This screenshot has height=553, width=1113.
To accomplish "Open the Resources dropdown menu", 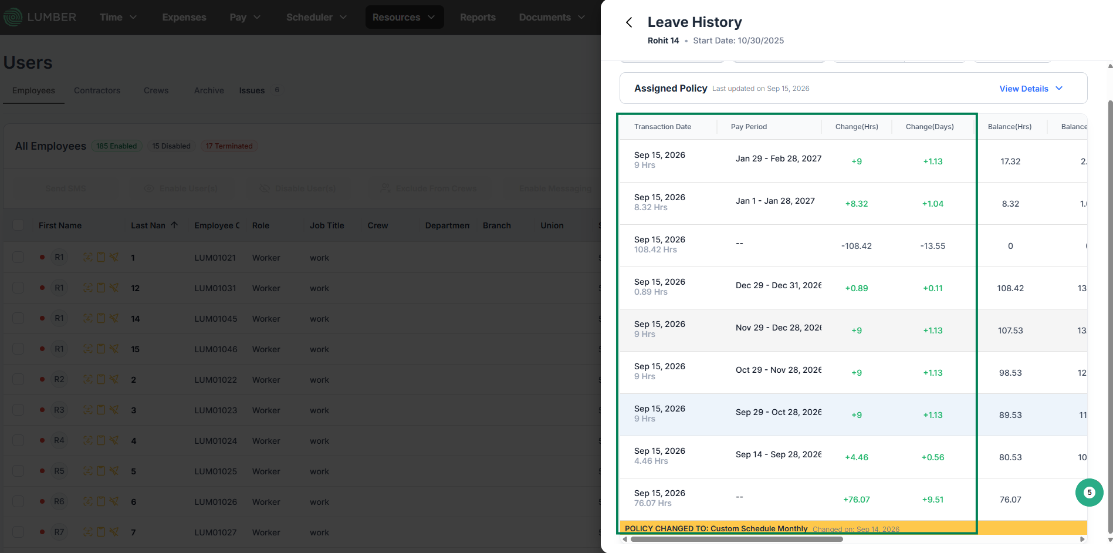I will click(x=404, y=17).
